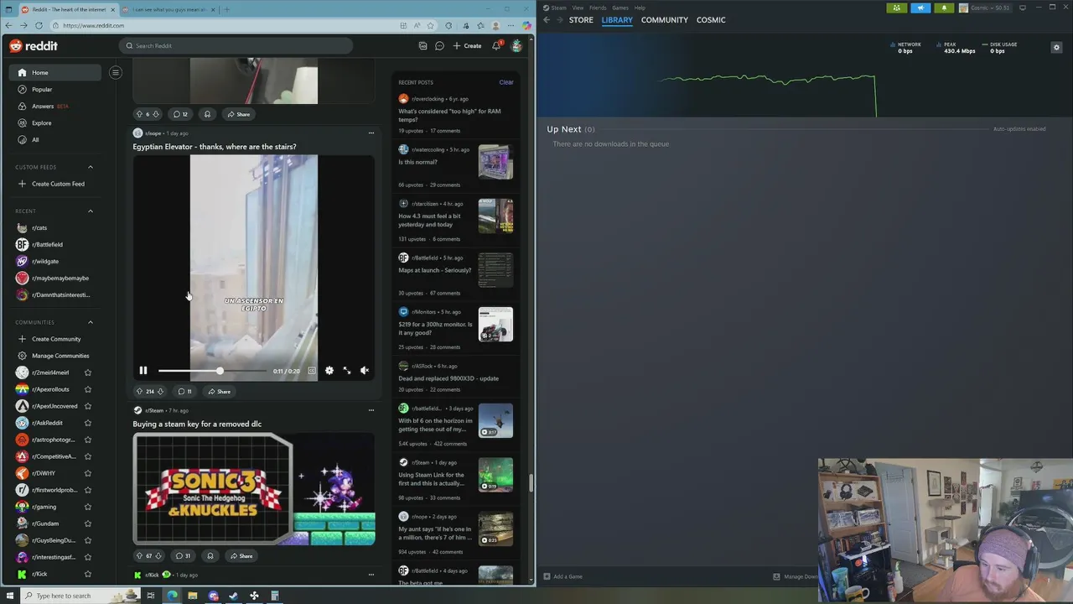Give award on the top partially visible post

207,114
